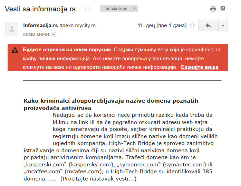Remove the Непожељне label with x
This screenshot has width=241, height=186.
134,9
